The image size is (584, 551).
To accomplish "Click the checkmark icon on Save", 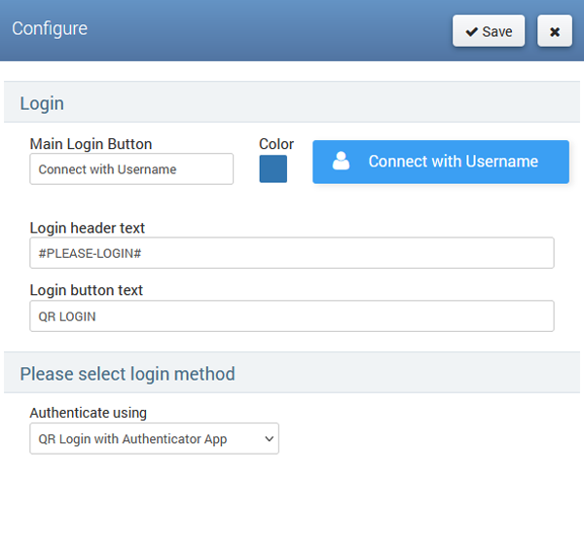I will (472, 31).
